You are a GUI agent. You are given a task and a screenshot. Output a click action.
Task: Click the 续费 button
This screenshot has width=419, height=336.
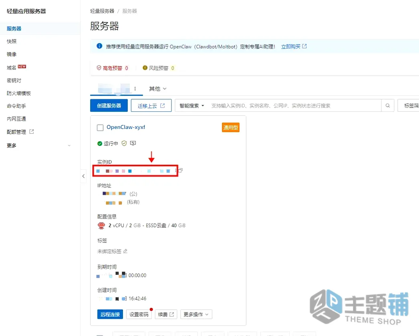pos(166,314)
